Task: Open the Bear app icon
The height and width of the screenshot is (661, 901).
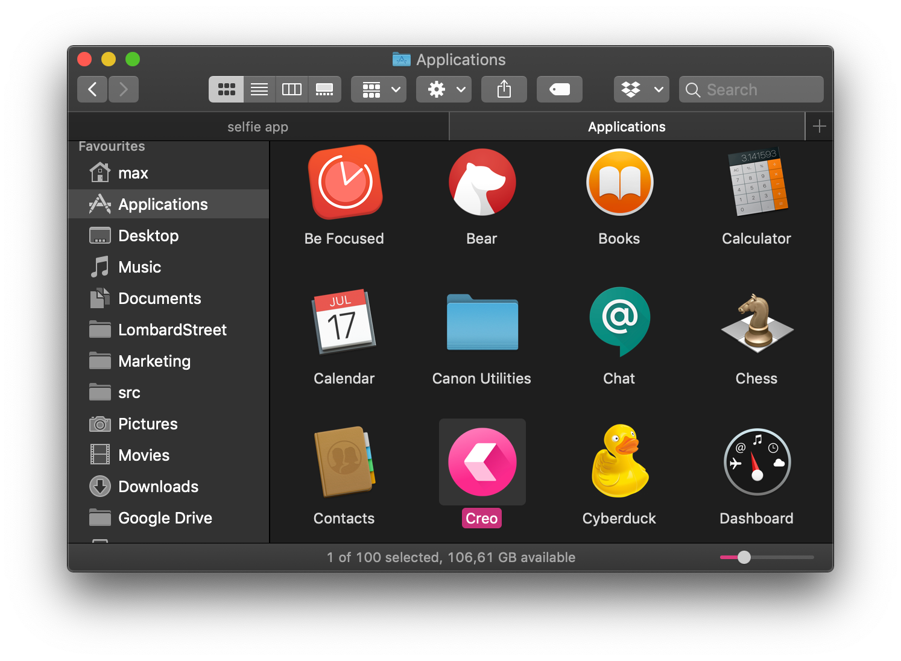Action: click(482, 182)
